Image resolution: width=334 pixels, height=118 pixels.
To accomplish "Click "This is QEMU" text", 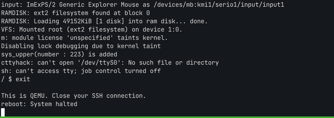I will (x=25, y=96).
